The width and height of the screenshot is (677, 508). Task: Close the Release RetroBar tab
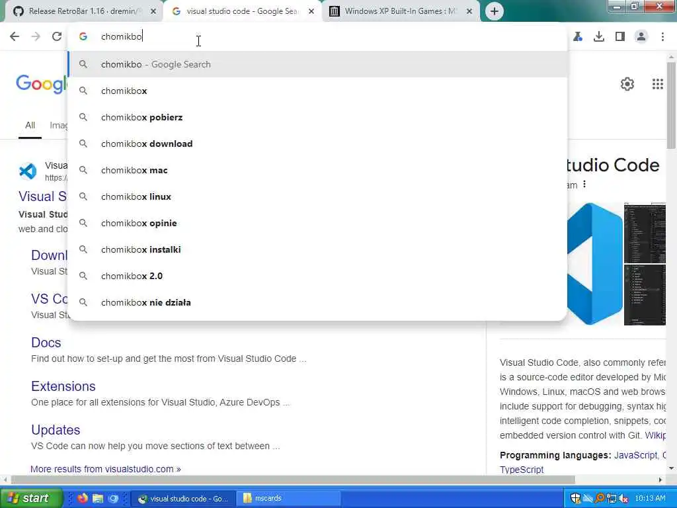click(153, 12)
